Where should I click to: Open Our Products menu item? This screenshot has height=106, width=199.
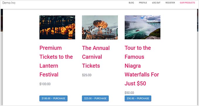pos(187,3)
